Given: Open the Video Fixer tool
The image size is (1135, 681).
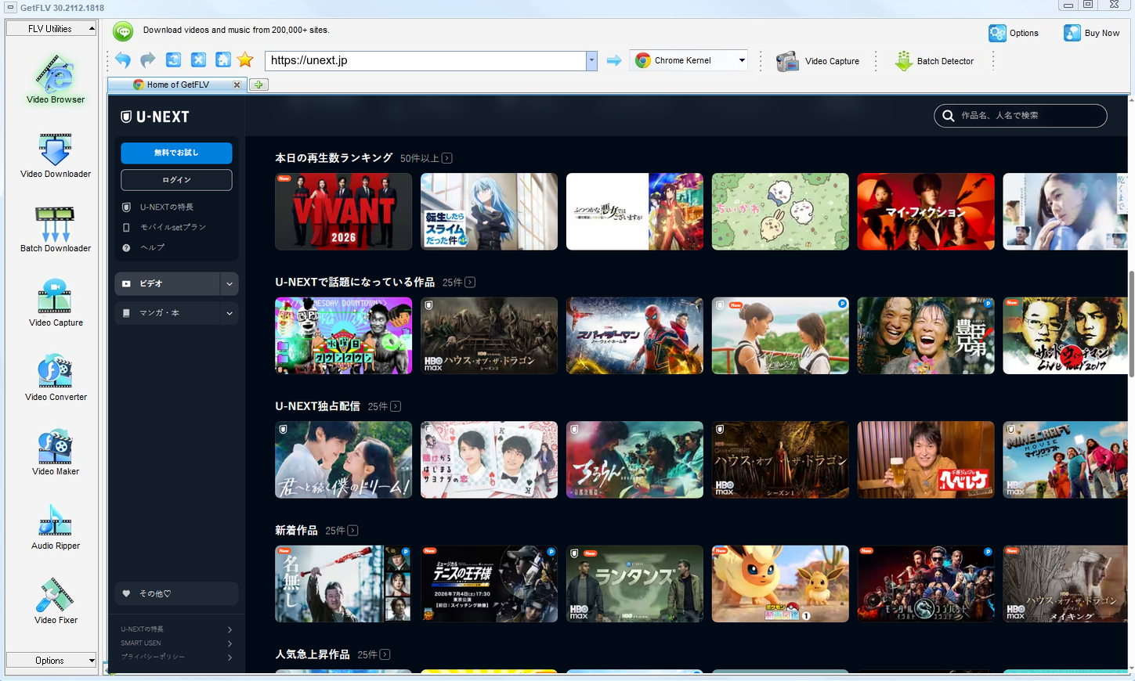Looking at the screenshot, I should [55, 600].
